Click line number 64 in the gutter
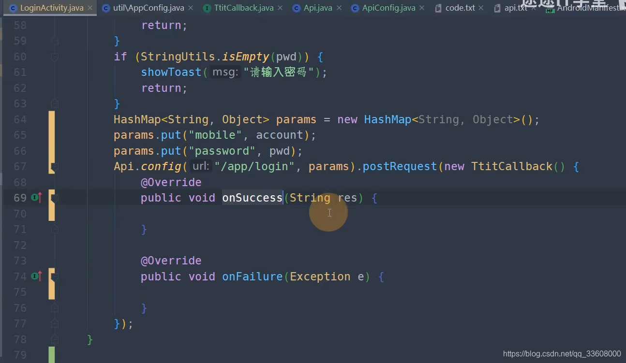 pyautogui.click(x=20, y=119)
